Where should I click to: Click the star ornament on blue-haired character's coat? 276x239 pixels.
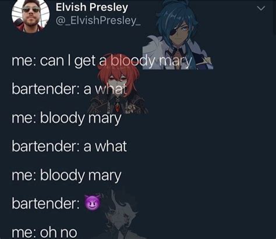point(206,60)
